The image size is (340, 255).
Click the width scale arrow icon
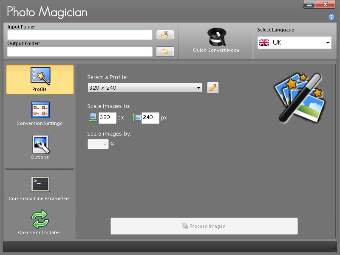(x=93, y=118)
